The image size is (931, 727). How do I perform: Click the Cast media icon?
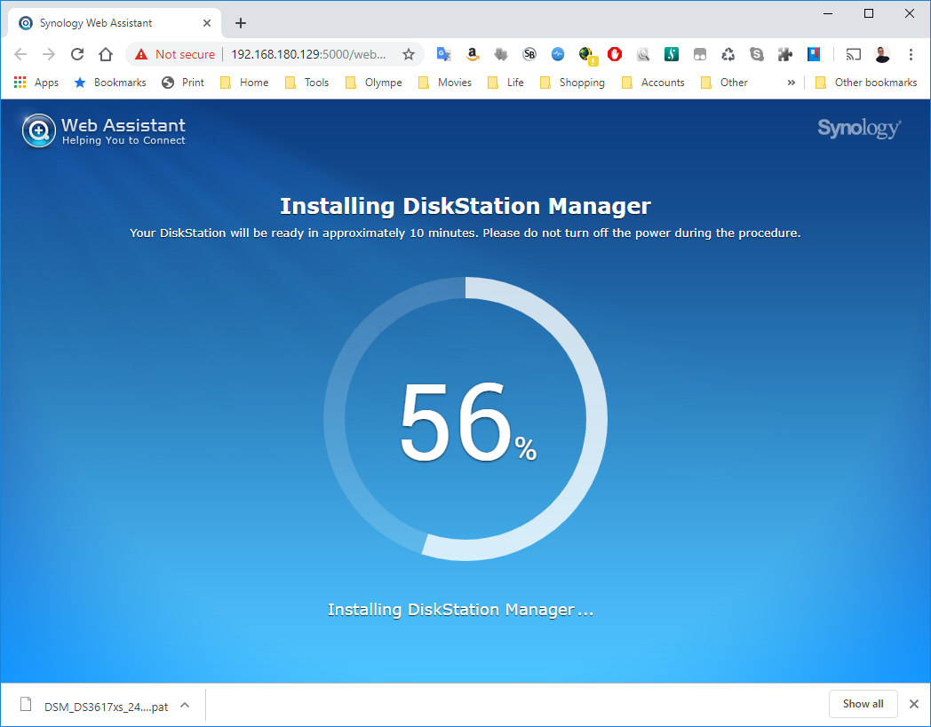click(853, 55)
